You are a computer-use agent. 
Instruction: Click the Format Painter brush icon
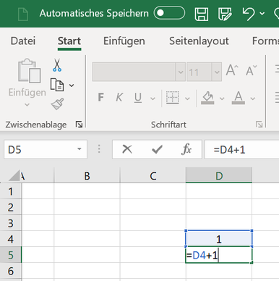(x=57, y=104)
